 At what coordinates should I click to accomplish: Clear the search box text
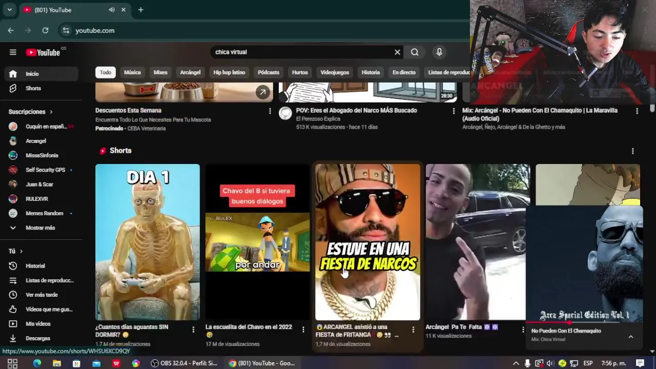(x=397, y=52)
